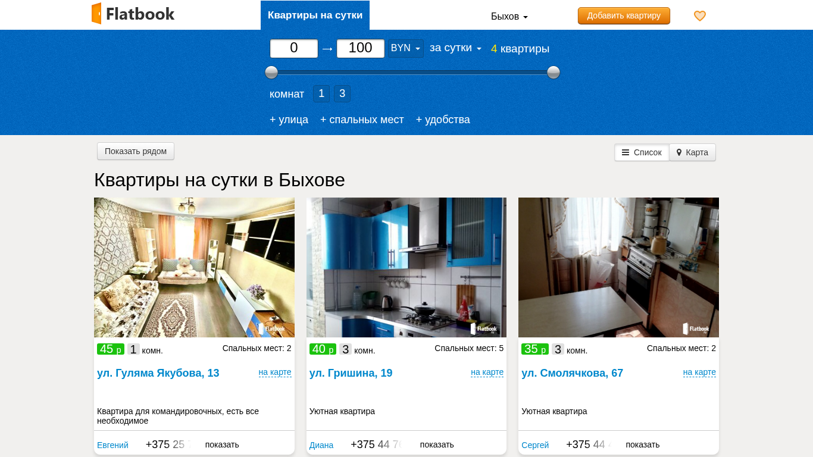Show Гришина, 19 on the map
The width and height of the screenshot is (813, 457).
[x=487, y=373]
